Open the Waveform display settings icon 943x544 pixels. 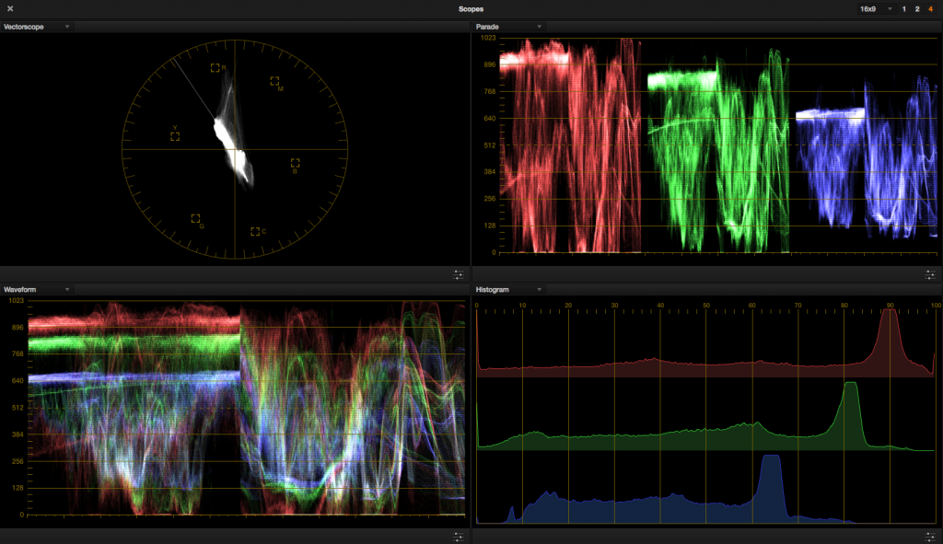[458, 535]
